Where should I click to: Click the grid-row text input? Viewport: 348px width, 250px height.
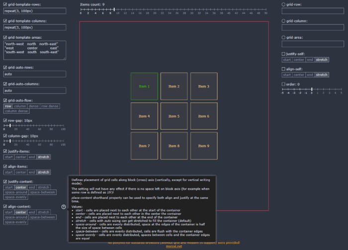313,11
